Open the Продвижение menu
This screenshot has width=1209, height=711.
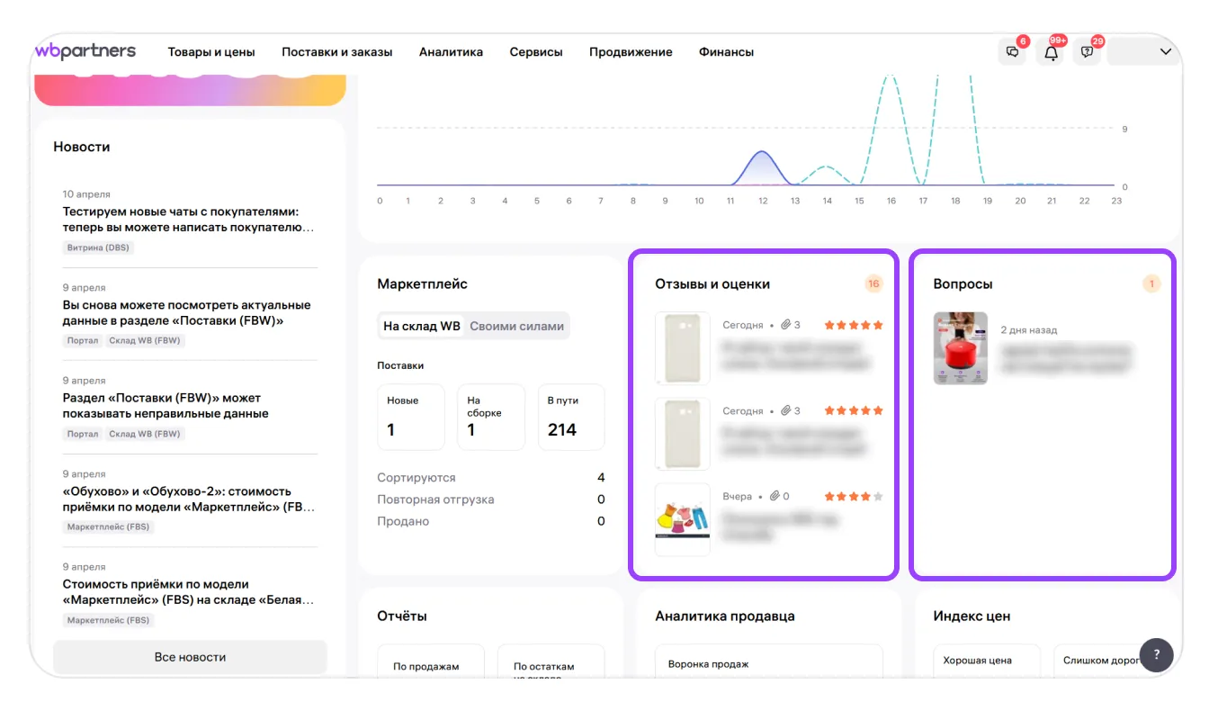[631, 52]
